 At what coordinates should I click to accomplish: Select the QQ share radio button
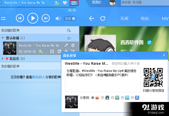pyautogui.click(x=103, y=98)
